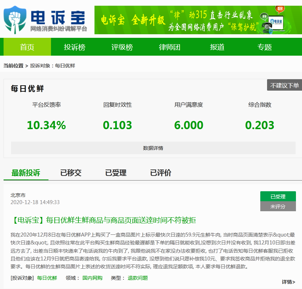This screenshot has height=289, width=302.
Task: Click the 6.000 satisfaction value
Action: pyautogui.click(x=189, y=125)
